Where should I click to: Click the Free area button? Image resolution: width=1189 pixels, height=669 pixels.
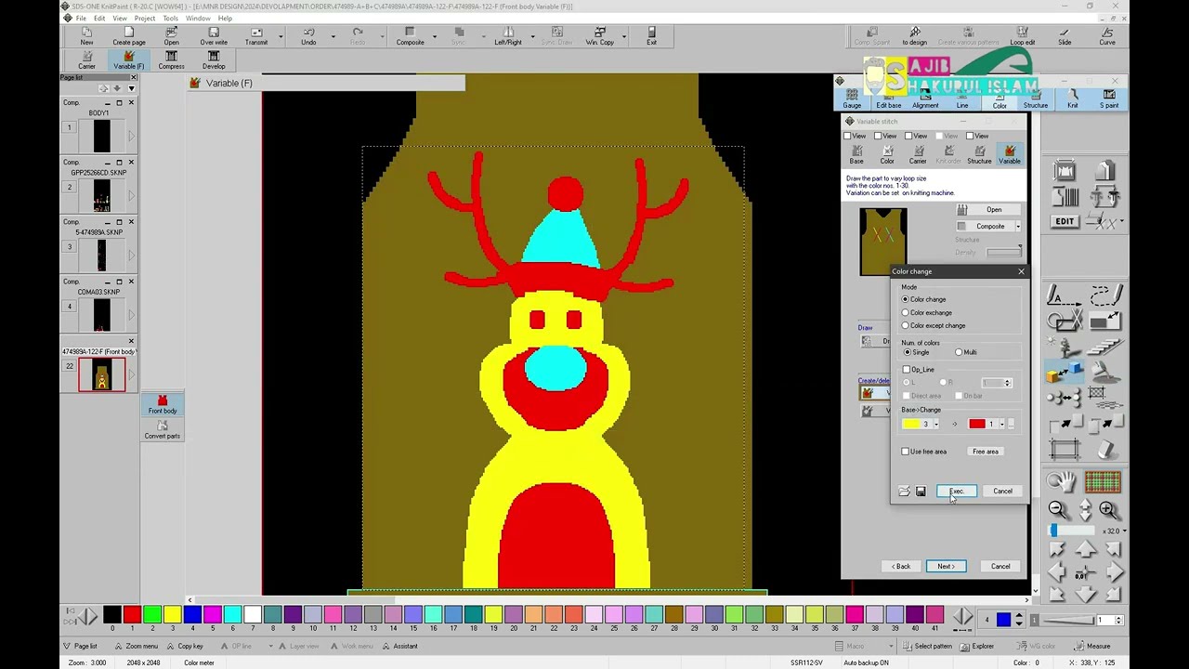coord(986,452)
